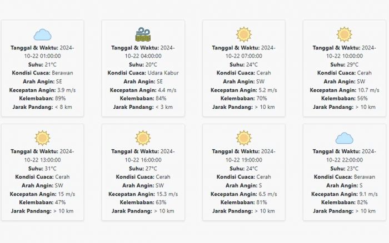This screenshot has height=243, width=389.
Task: Click 'Kecepatan Angin: 10.7 m/s'
Action: tap(345, 90)
